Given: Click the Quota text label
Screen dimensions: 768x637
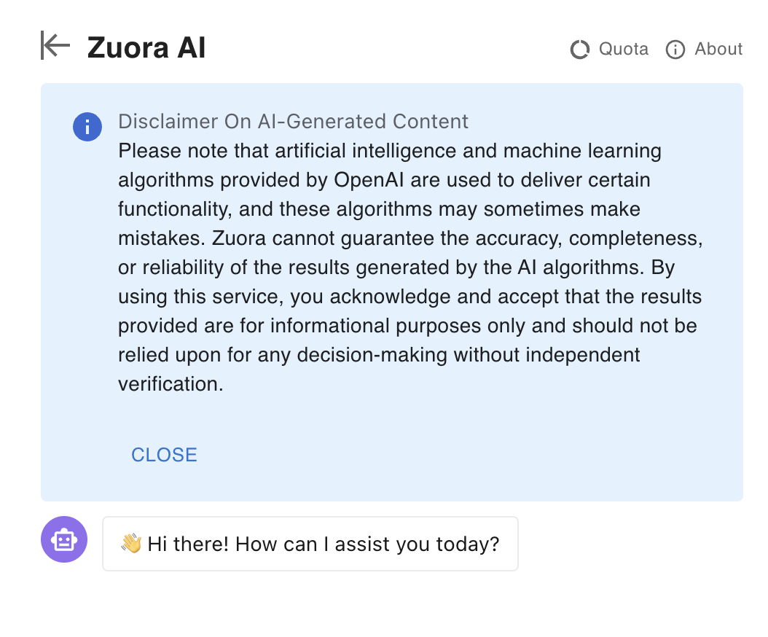Looking at the screenshot, I should [624, 50].
